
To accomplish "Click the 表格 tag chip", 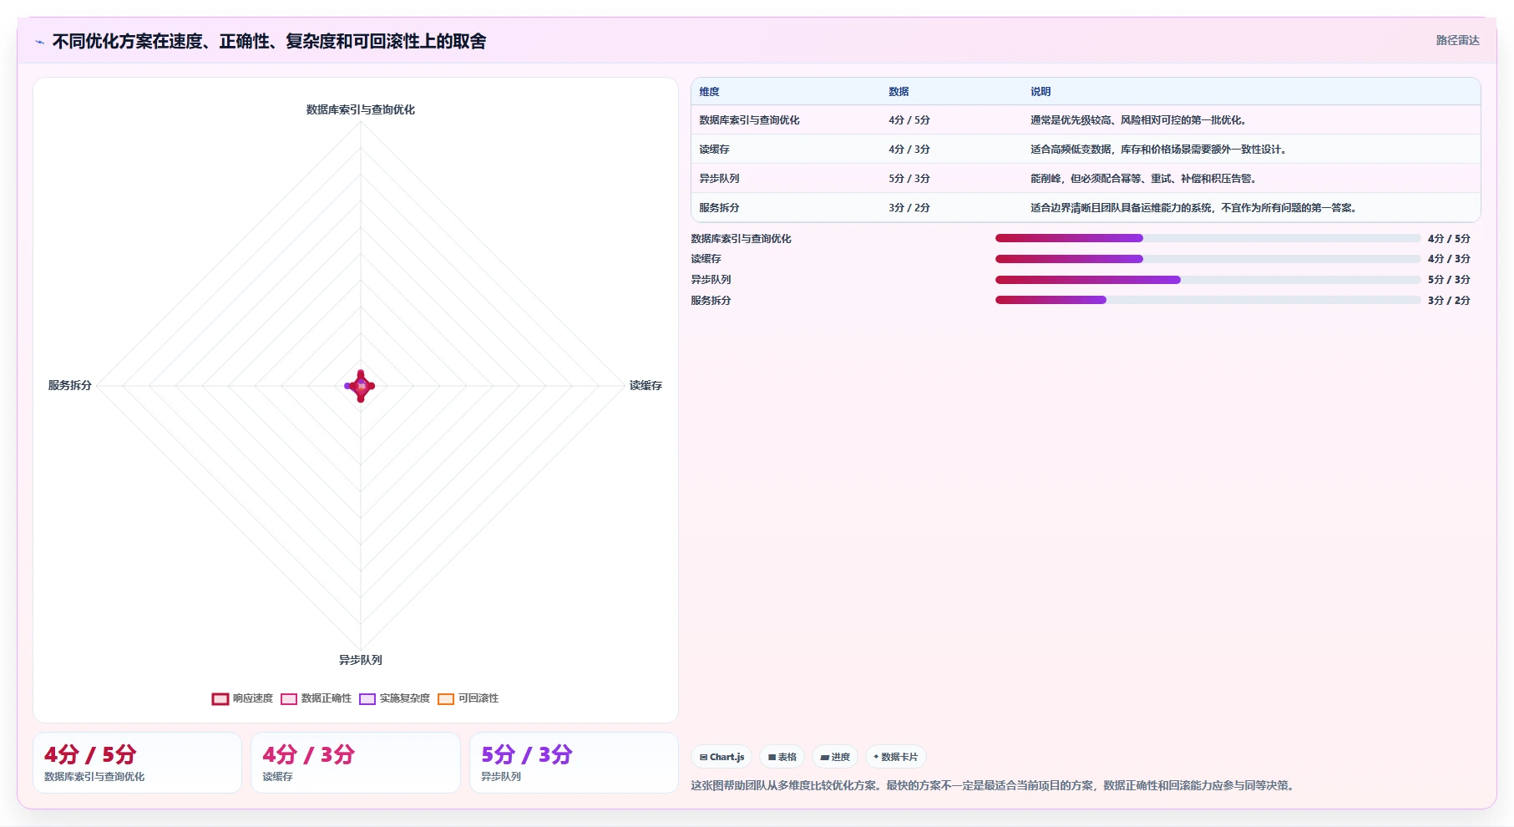I will 782,757.
